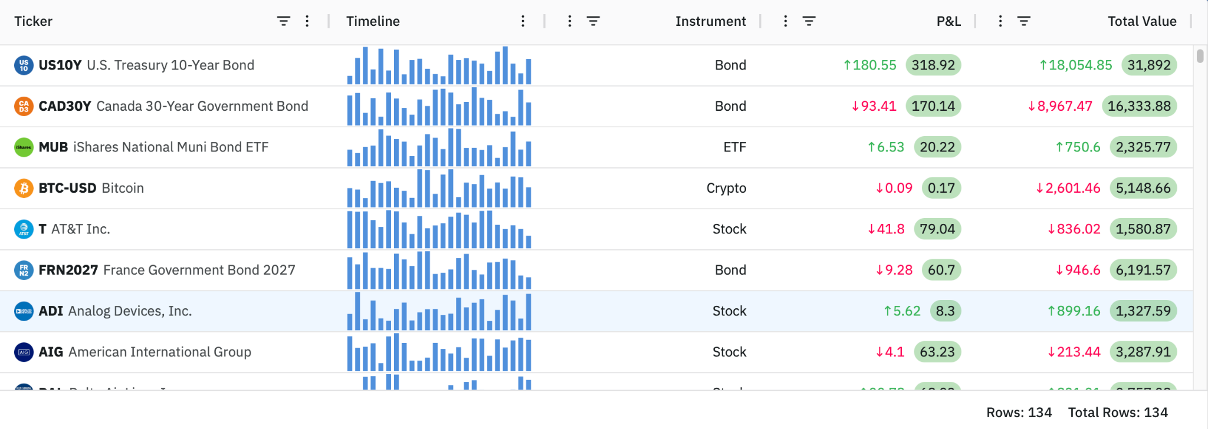The width and height of the screenshot is (1208, 429).
Task: Open the Ticker column filter icon
Action: [284, 21]
